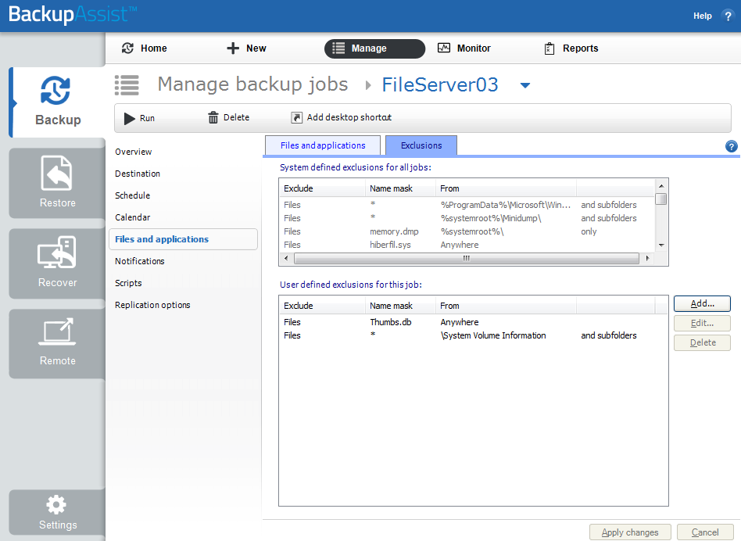Open the Notifications section
Image resolution: width=741 pixels, height=541 pixels.
coord(139,261)
